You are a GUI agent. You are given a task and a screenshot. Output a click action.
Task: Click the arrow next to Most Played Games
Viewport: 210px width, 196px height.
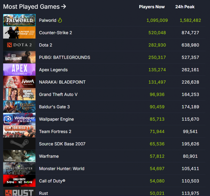[x=64, y=7]
